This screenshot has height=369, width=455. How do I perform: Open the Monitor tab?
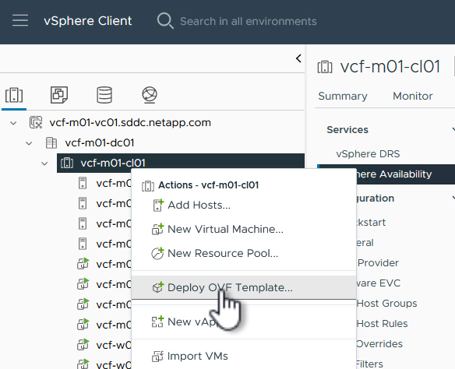tap(412, 96)
